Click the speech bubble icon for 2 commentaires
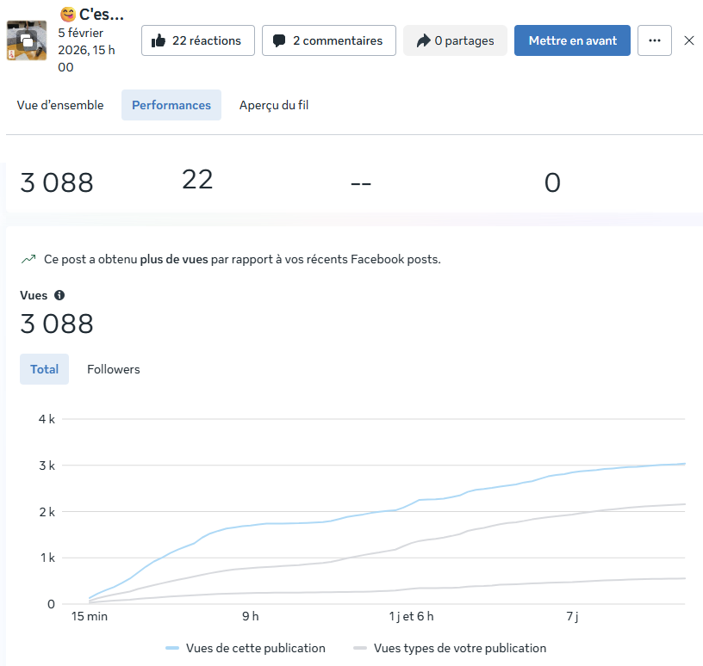 (x=279, y=40)
